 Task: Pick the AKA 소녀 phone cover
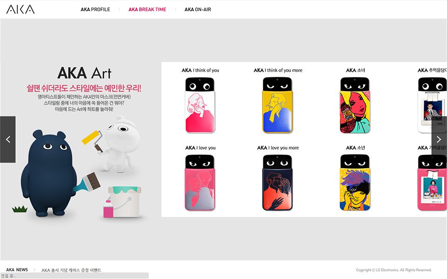[355, 106]
